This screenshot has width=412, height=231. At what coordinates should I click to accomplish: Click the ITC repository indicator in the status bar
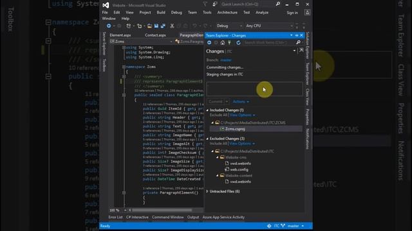(273, 226)
